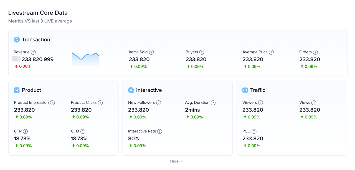Open the Product Clicks info icon
Image resolution: width=355 pixels, height=170 pixels.
click(100, 103)
